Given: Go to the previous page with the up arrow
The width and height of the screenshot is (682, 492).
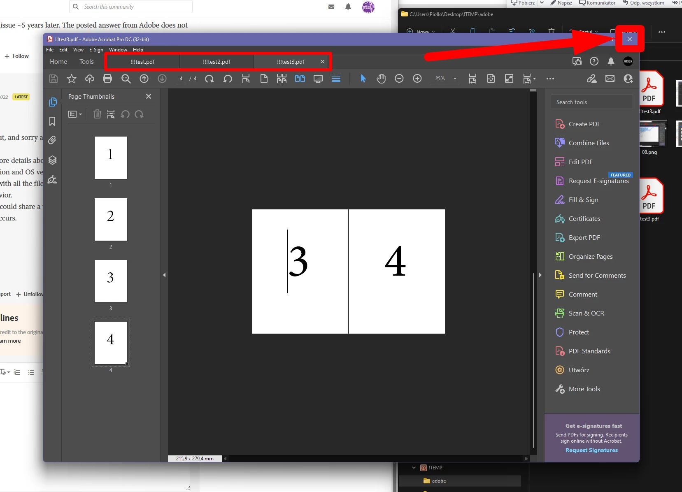Looking at the screenshot, I should (144, 79).
